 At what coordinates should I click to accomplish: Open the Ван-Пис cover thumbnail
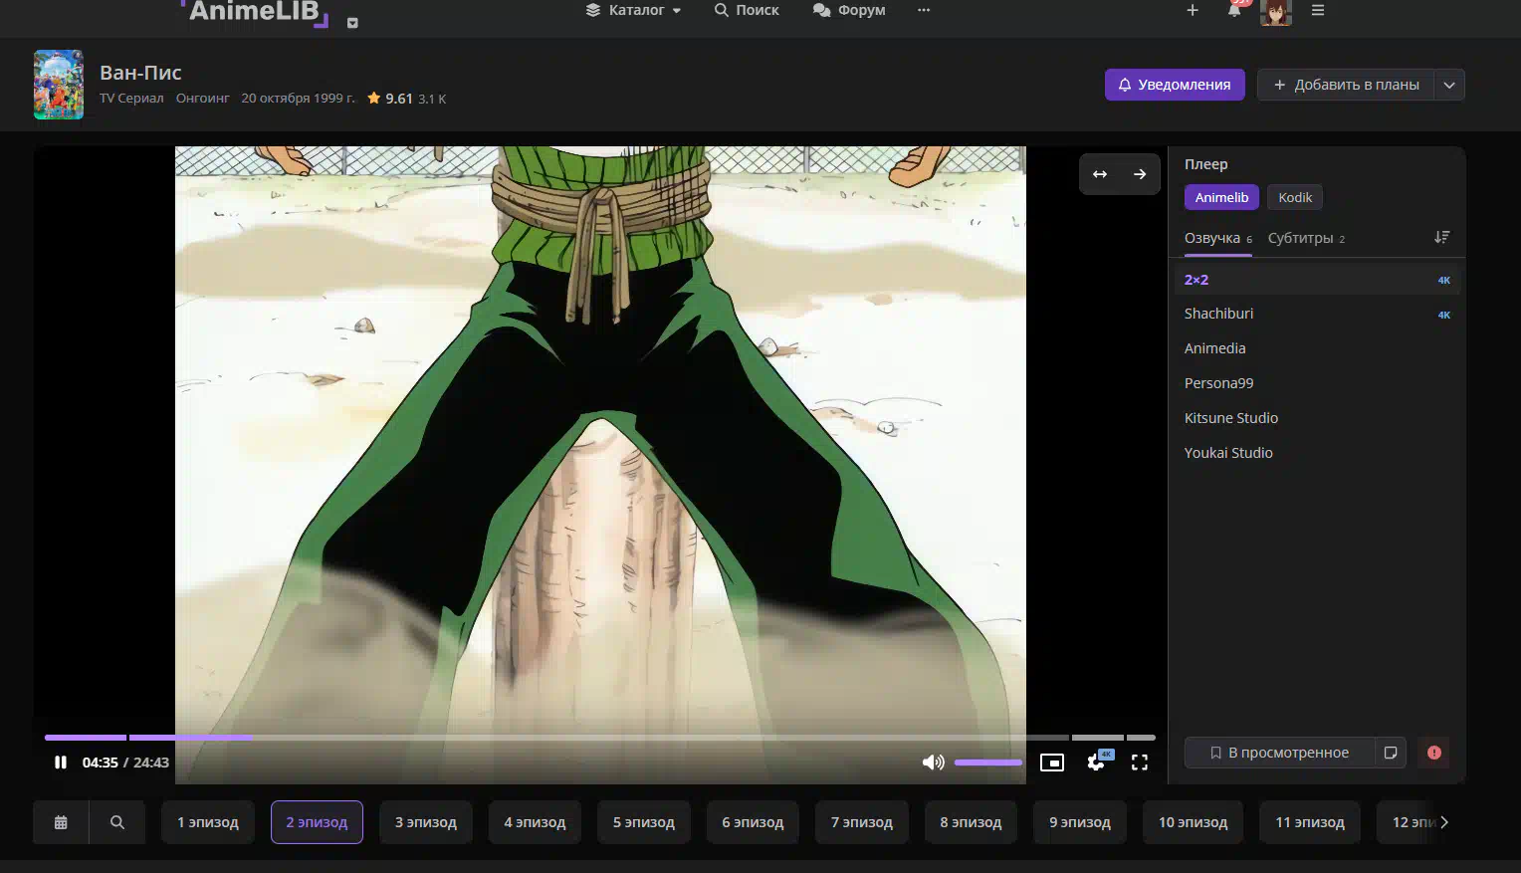pos(59,85)
